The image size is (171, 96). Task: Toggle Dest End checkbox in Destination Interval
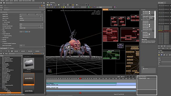[x=149, y=34]
